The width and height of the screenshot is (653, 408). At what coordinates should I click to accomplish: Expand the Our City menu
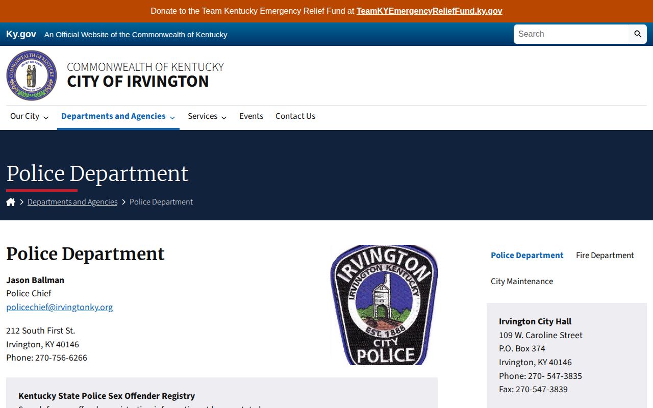tap(30, 116)
